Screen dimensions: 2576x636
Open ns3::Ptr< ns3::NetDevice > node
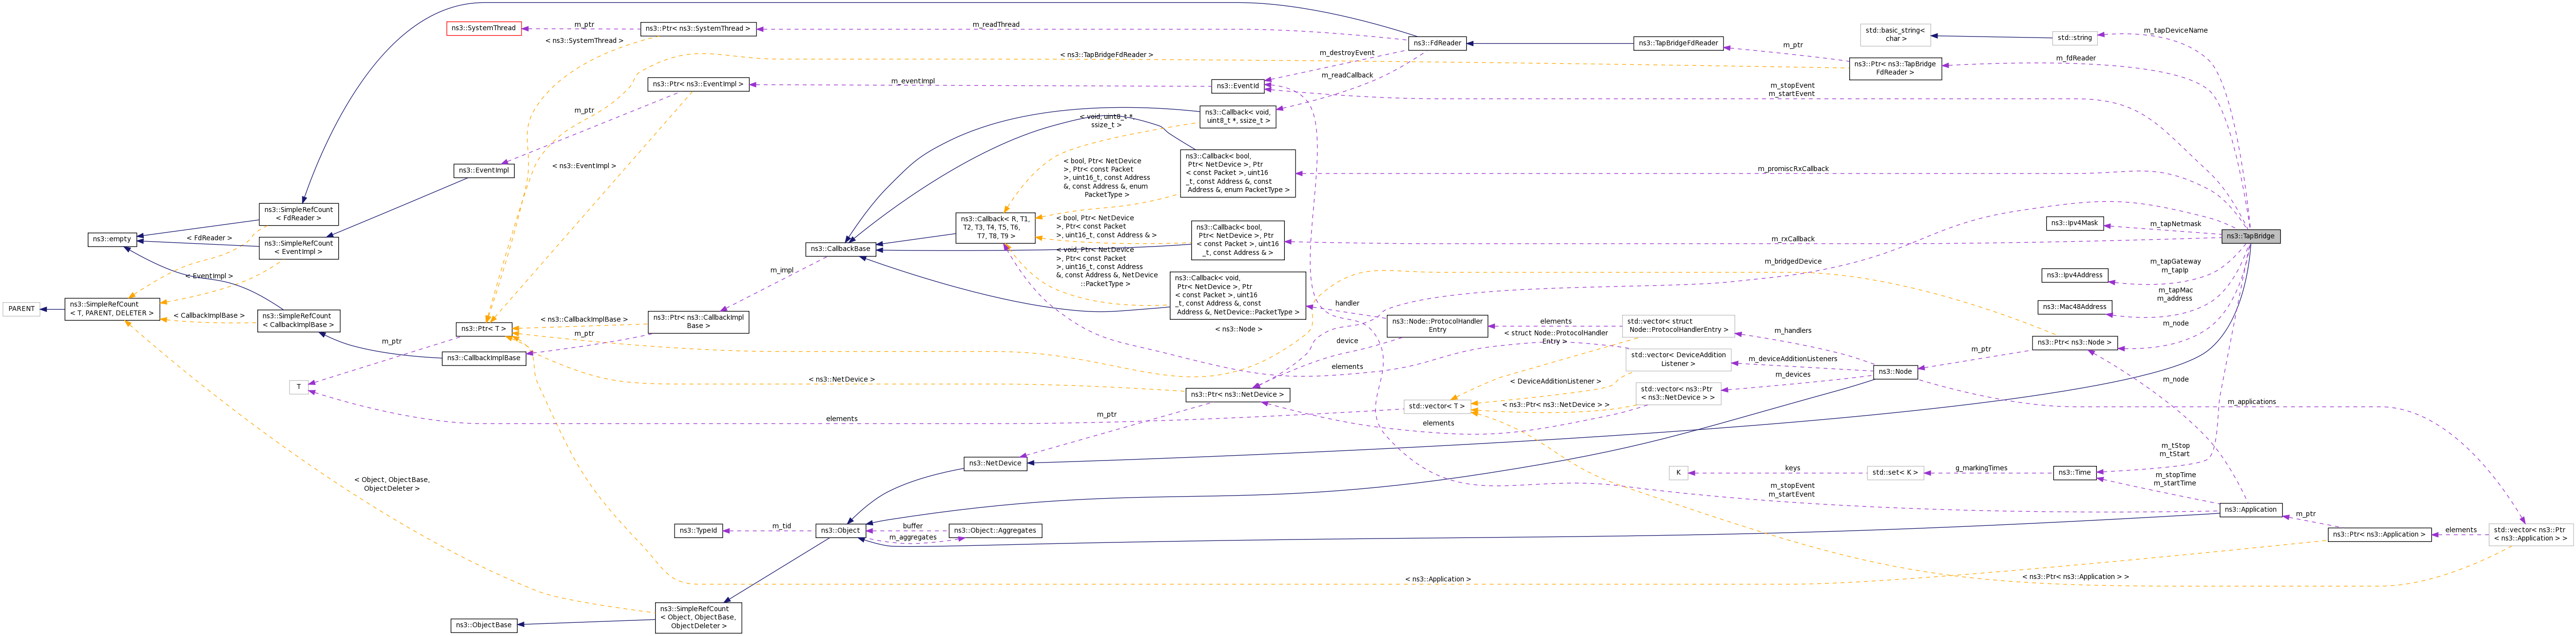pyautogui.click(x=1238, y=395)
